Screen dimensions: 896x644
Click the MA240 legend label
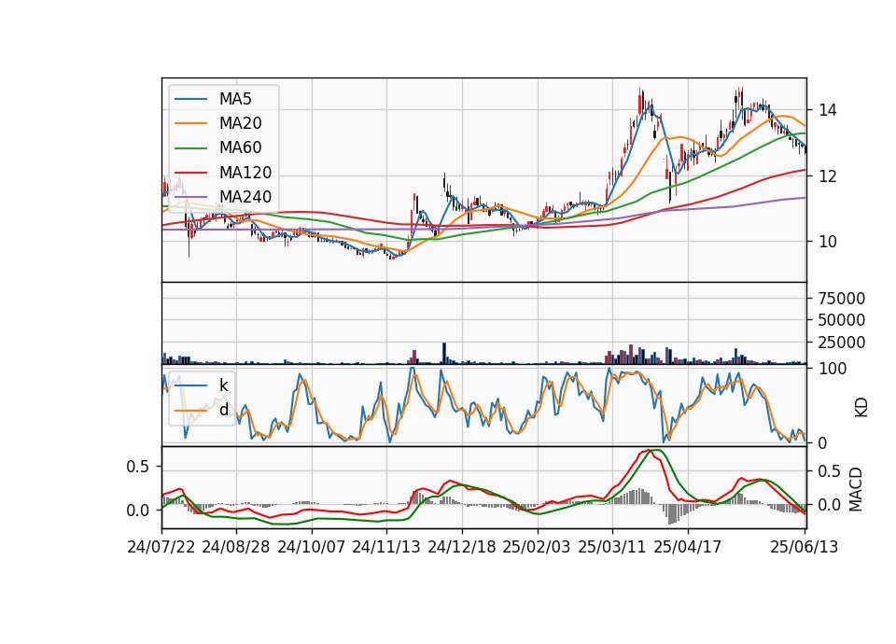coord(245,197)
